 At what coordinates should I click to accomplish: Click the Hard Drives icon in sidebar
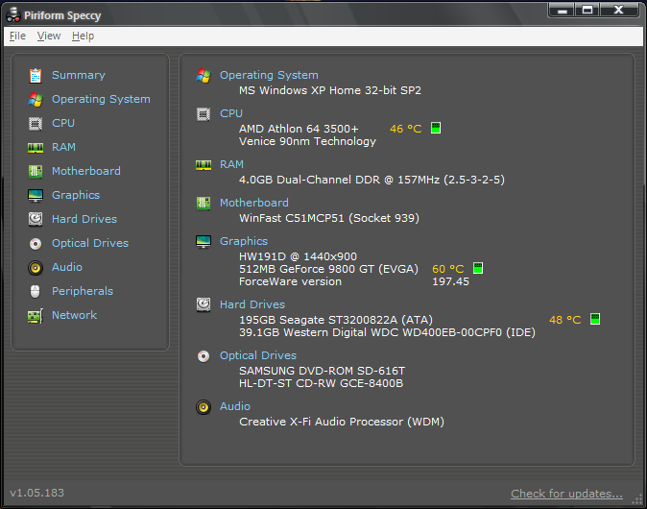(x=36, y=219)
